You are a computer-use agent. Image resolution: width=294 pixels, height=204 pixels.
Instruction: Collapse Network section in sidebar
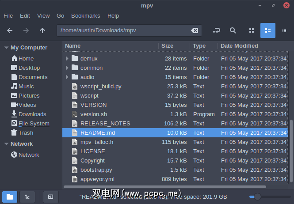pos(6,144)
